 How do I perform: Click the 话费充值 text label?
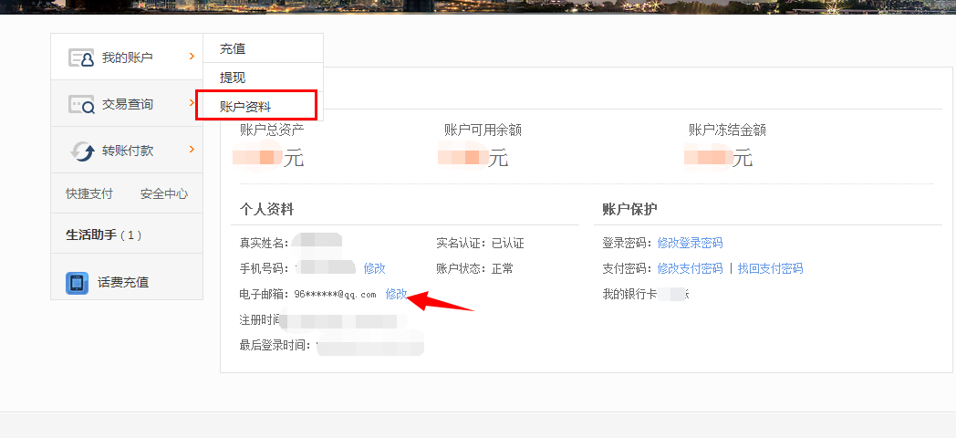tap(123, 283)
